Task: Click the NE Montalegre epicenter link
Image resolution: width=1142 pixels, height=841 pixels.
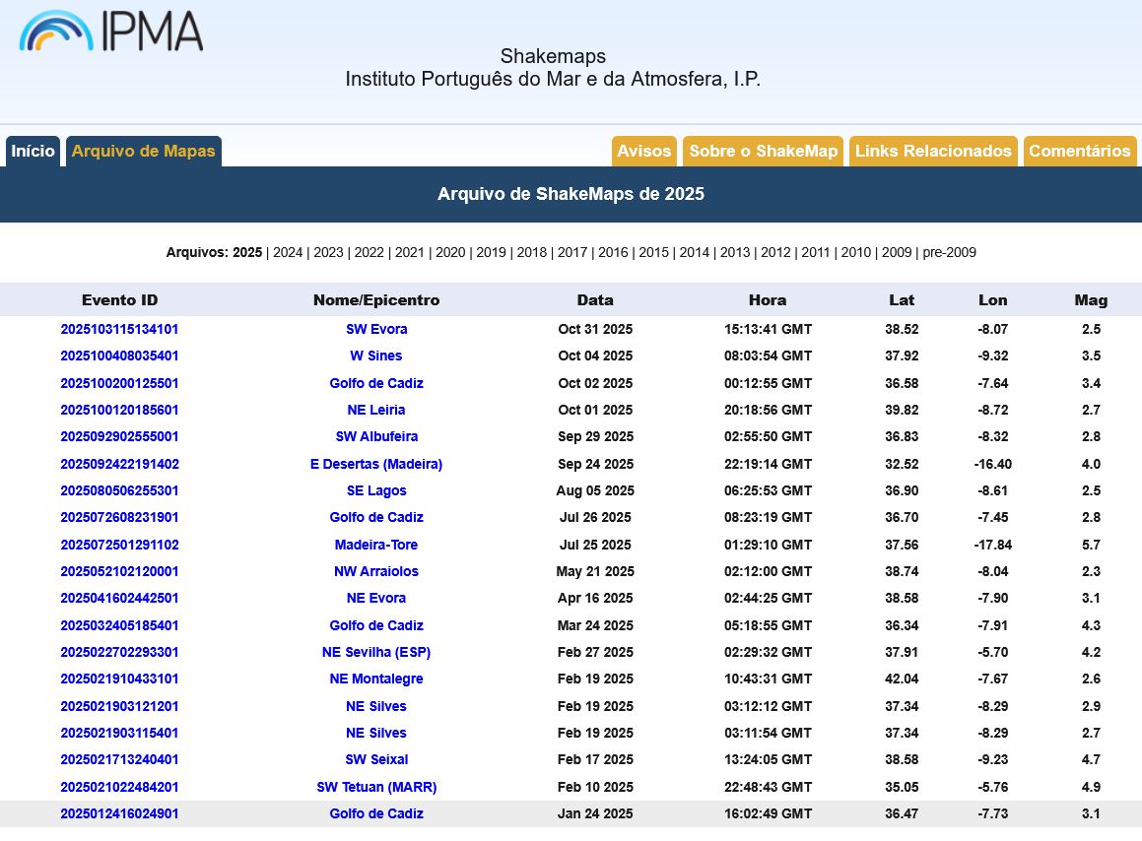Action: point(375,679)
